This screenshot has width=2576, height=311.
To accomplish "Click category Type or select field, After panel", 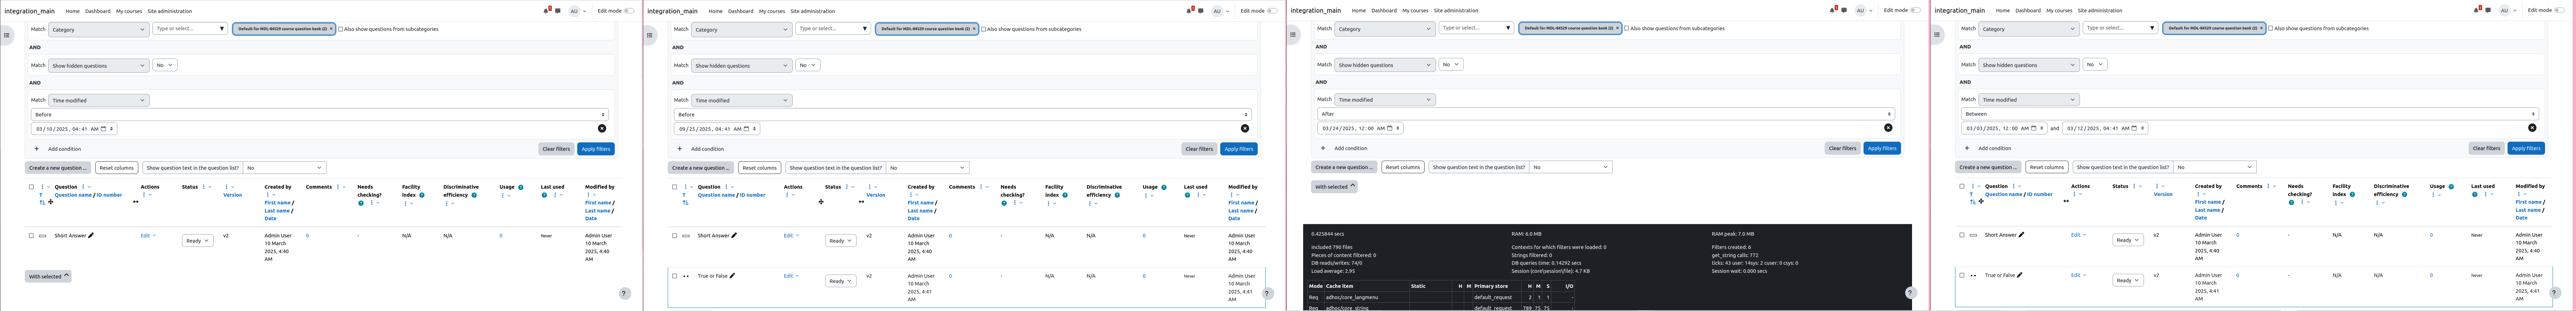I will point(1476,28).
